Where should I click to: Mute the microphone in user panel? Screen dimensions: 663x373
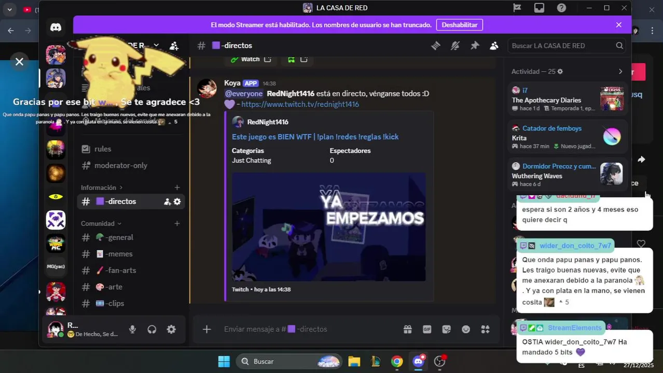point(132,329)
